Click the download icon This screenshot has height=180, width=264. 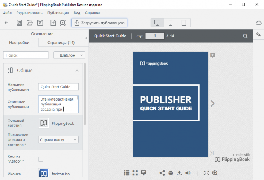(179, 173)
